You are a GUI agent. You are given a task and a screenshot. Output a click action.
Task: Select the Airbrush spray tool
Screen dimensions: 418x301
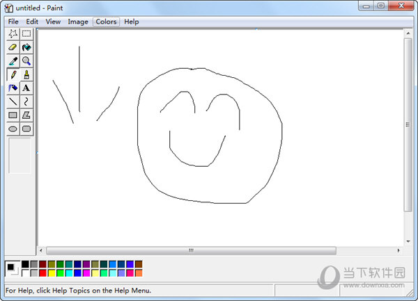pos(13,88)
